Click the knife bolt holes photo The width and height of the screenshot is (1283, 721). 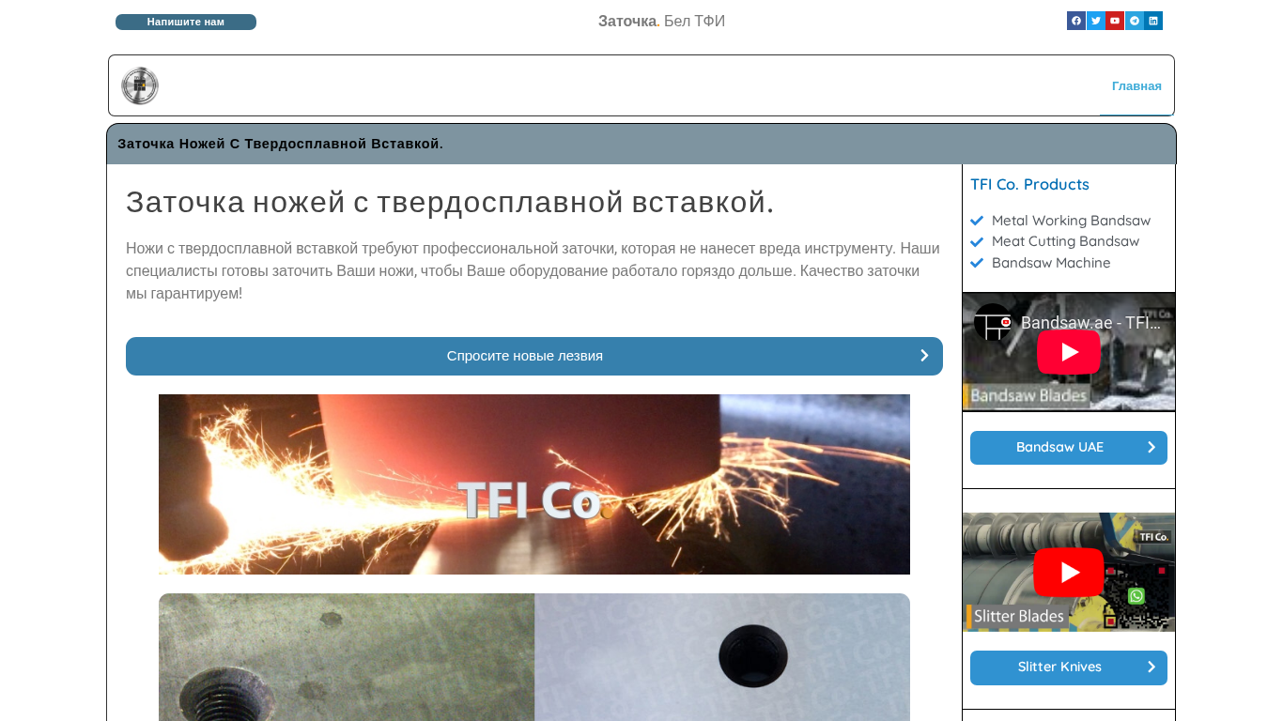click(x=534, y=657)
